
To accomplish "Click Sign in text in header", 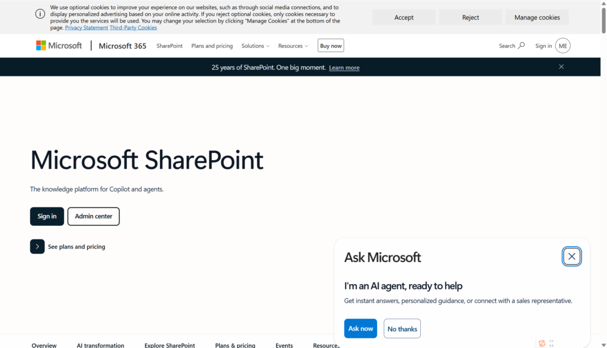I will pos(544,46).
